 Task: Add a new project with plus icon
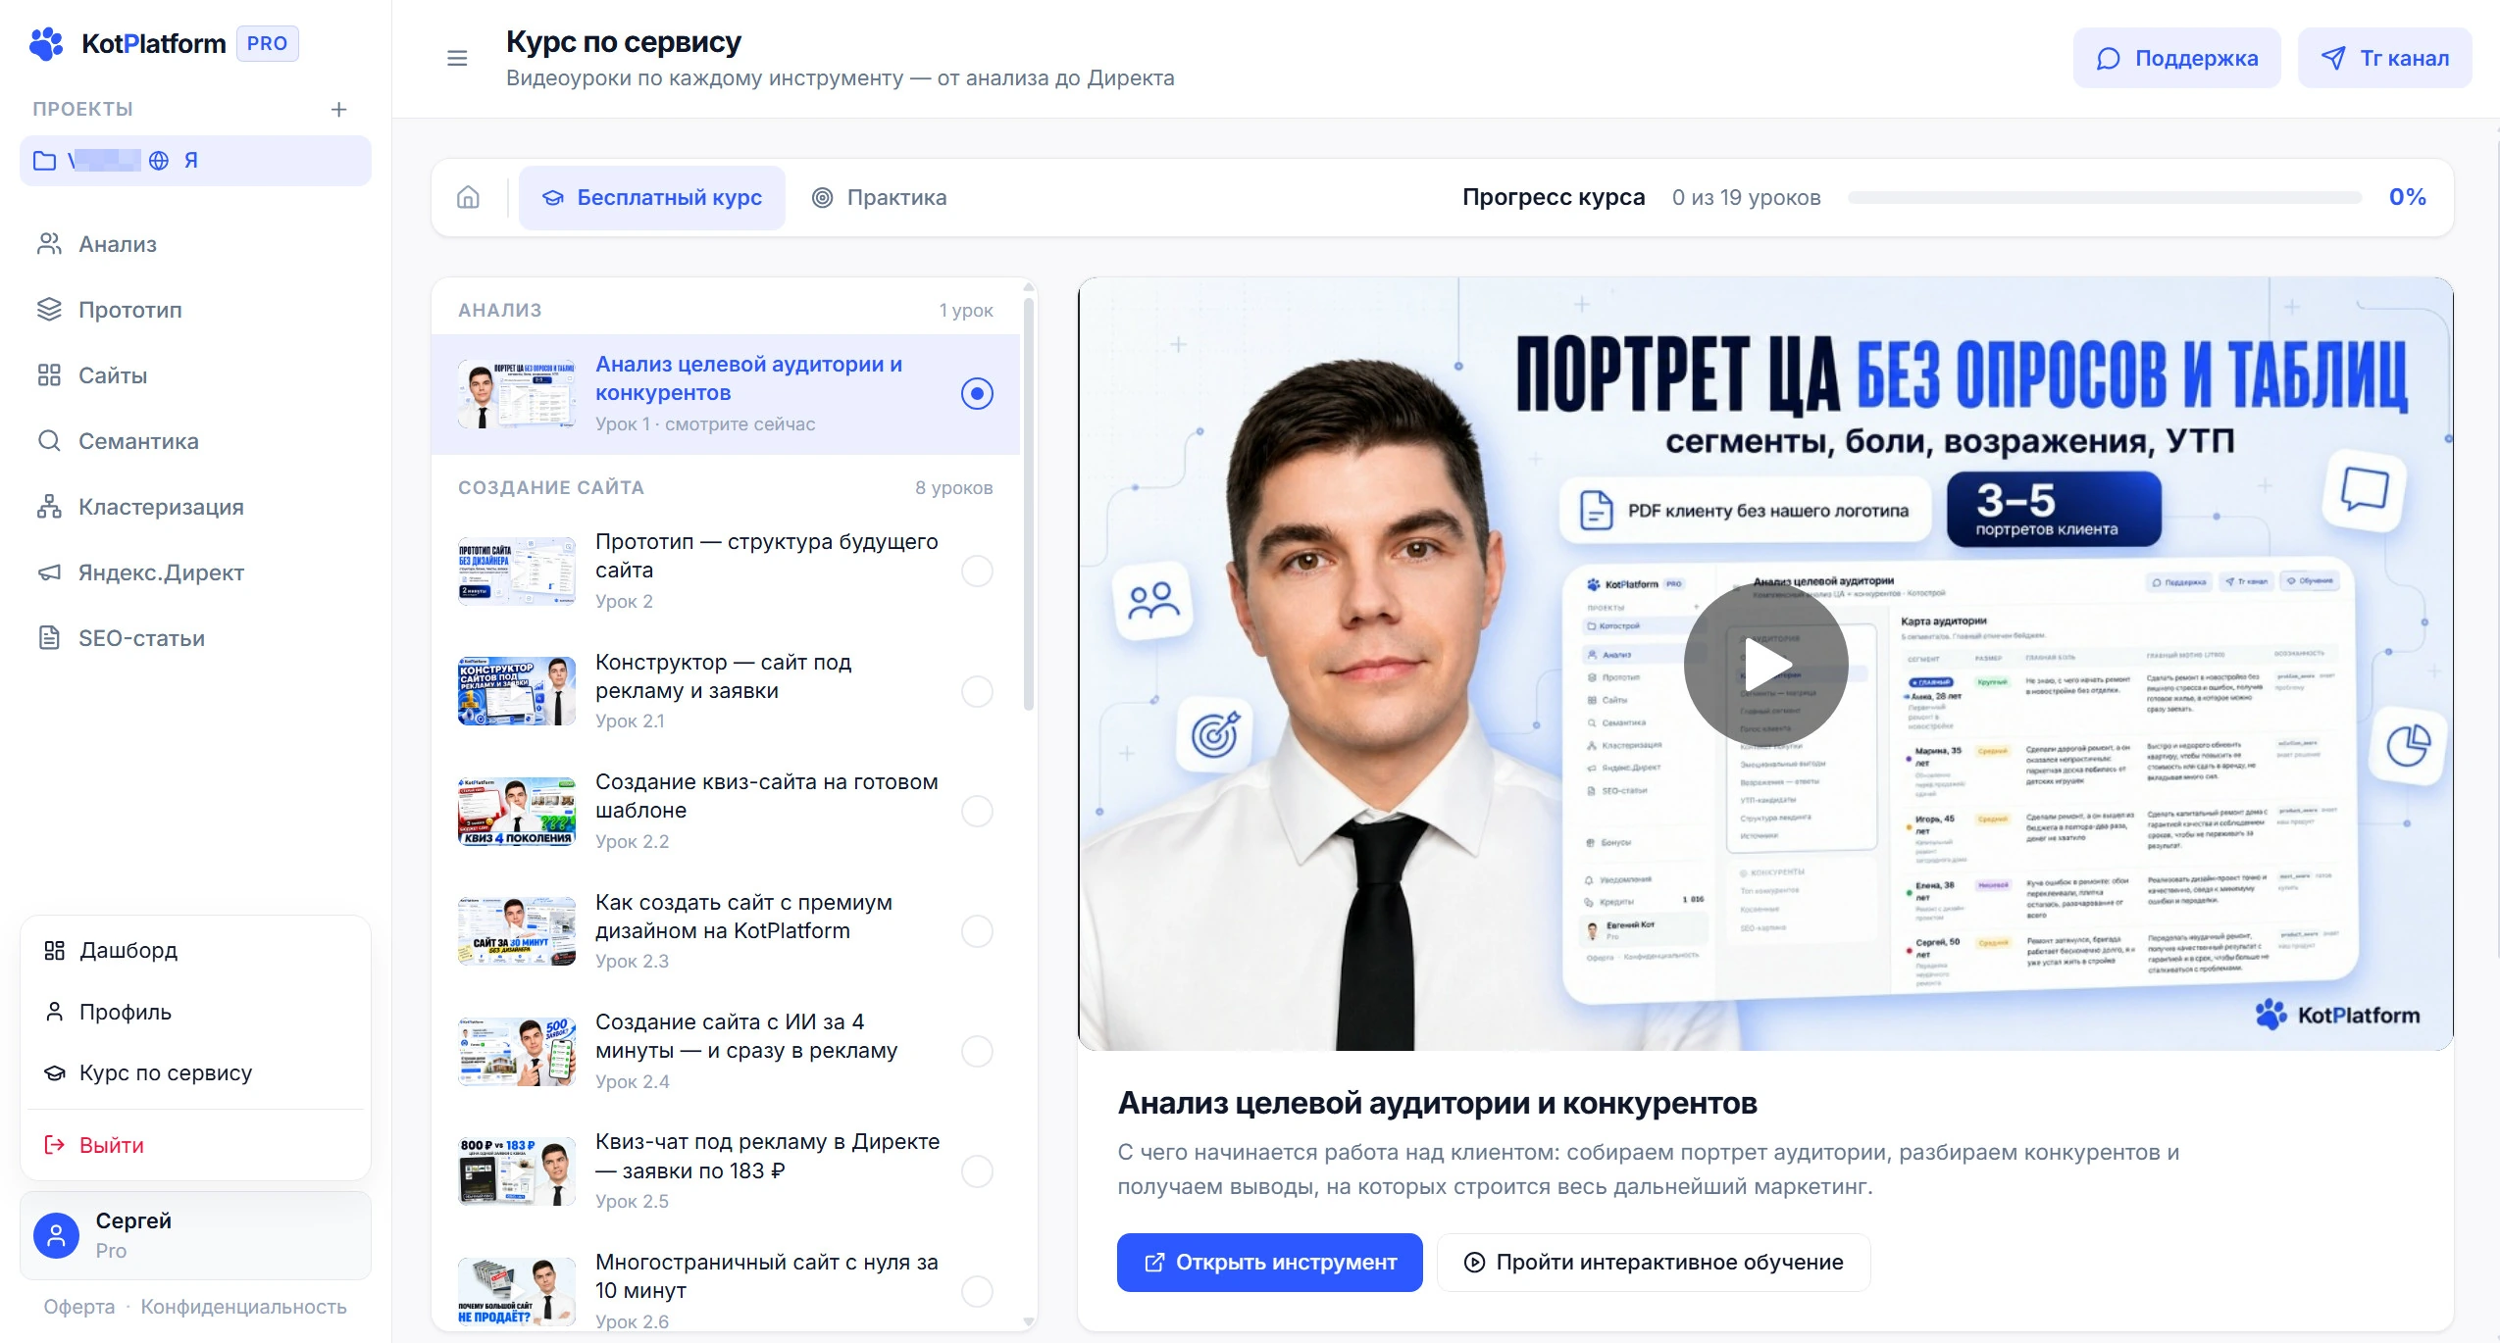[338, 109]
